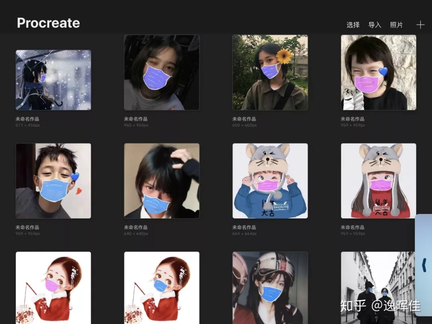
Task: Select lantern girl artwork with pink mask
Action: tap(53, 288)
